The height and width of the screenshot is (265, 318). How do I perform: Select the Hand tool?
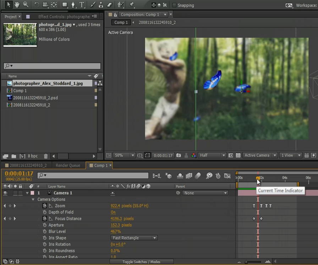tap(17, 5)
